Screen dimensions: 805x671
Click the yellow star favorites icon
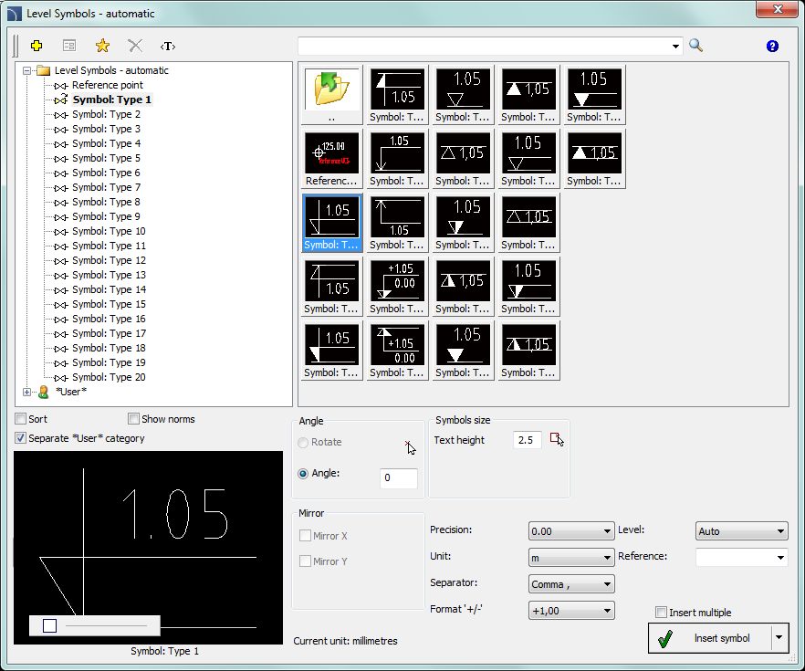point(102,46)
